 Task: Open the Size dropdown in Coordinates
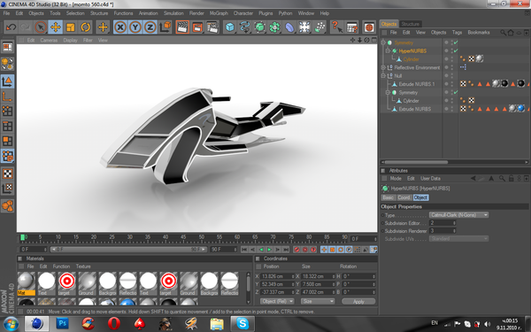[318, 301]
